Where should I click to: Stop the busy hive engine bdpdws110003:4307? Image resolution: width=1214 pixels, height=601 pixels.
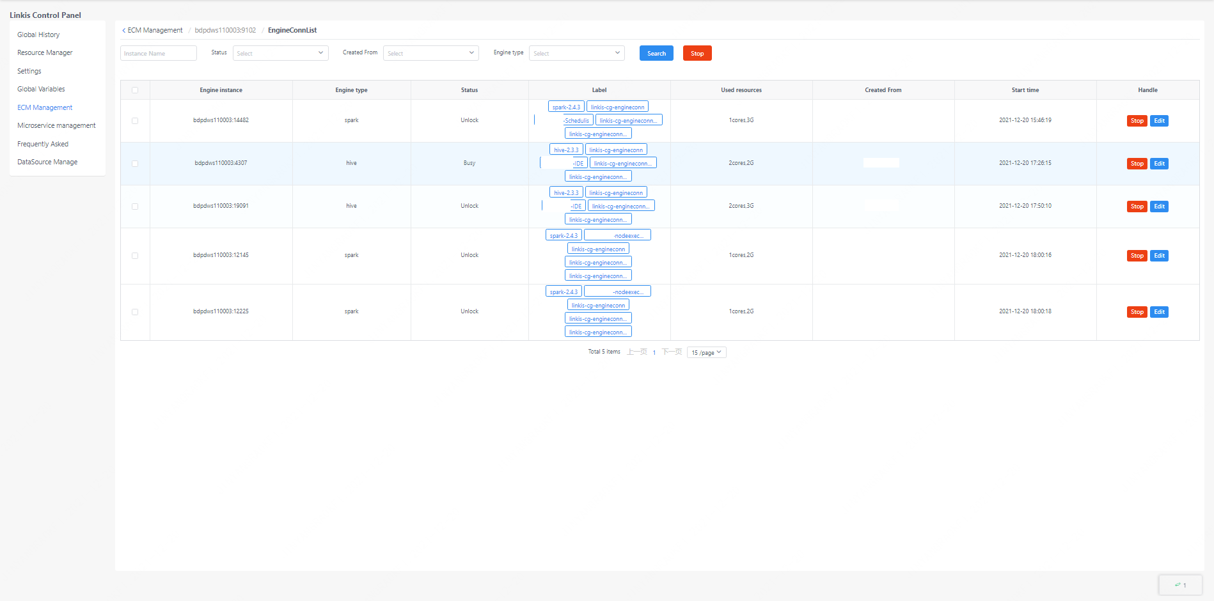(1137, 164)
